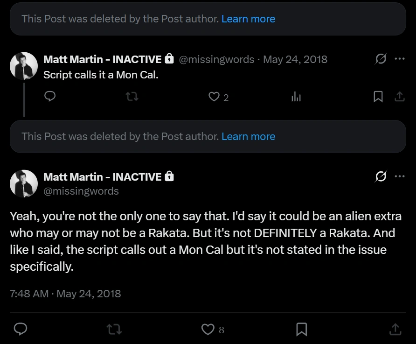
Task: Like the main Rakata post with 8 likes
Action: pyautogui.click(x=208, y=329)
